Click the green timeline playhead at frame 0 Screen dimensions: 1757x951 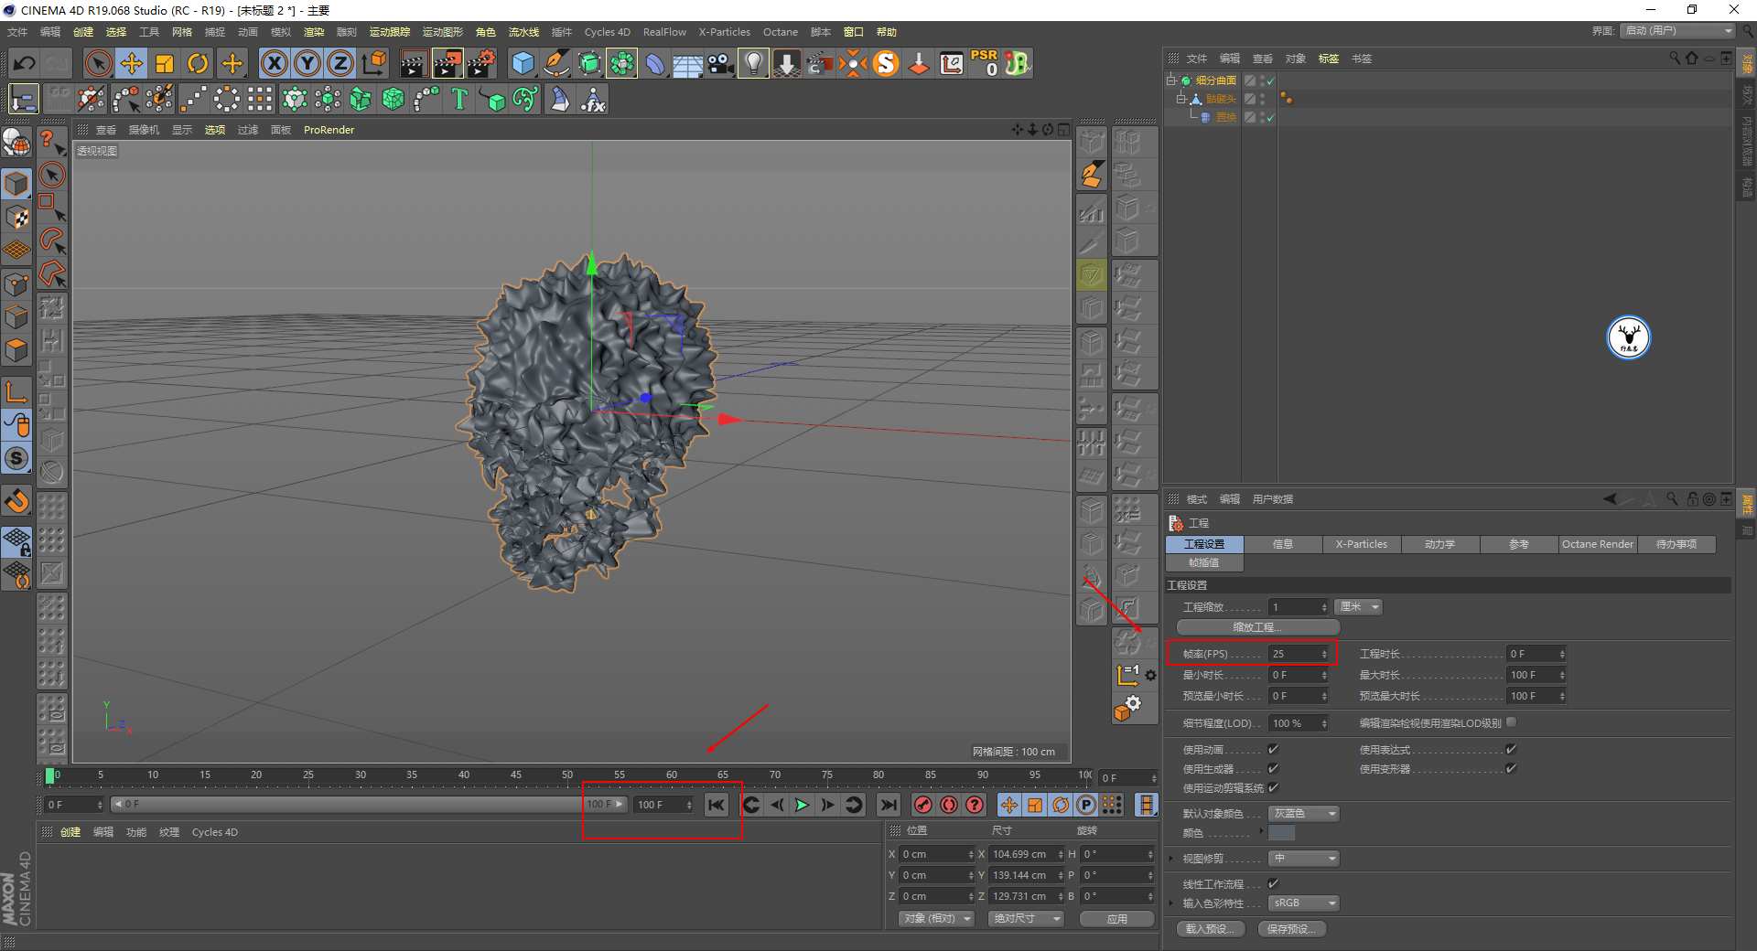click(49, 775)
